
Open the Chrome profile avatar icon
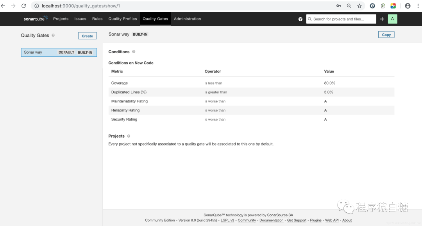click(408, 5)
